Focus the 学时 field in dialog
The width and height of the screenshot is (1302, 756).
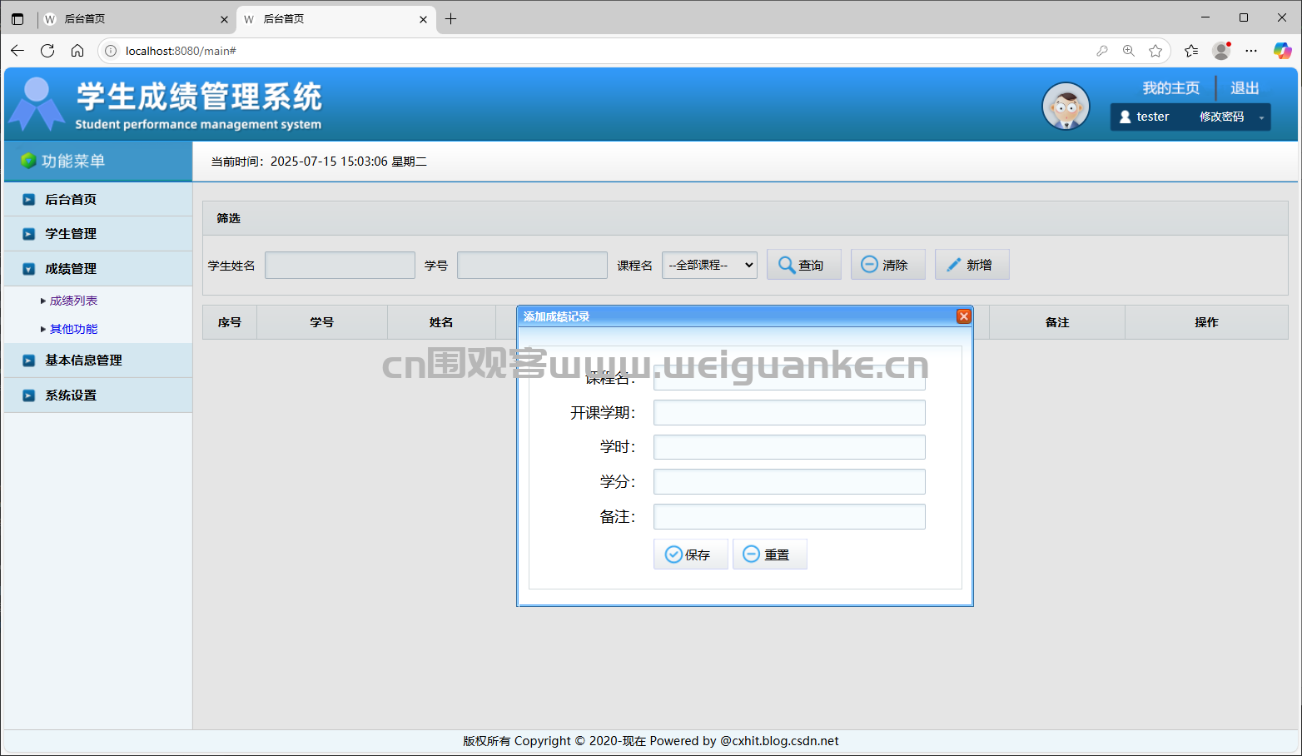789,447
